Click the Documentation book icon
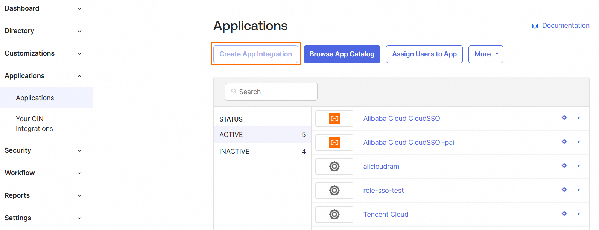The image size is (599, 230). tap(535, 26)
